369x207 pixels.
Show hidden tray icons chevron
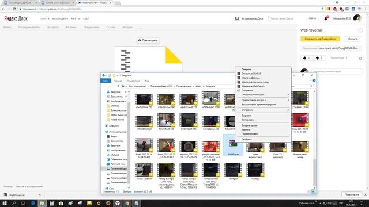coord(320,203)
